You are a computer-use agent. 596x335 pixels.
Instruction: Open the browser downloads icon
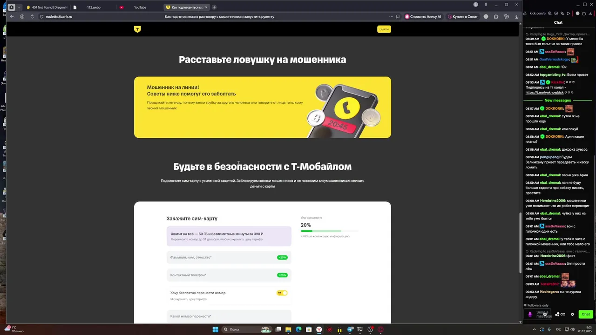[x=516, y=17]
